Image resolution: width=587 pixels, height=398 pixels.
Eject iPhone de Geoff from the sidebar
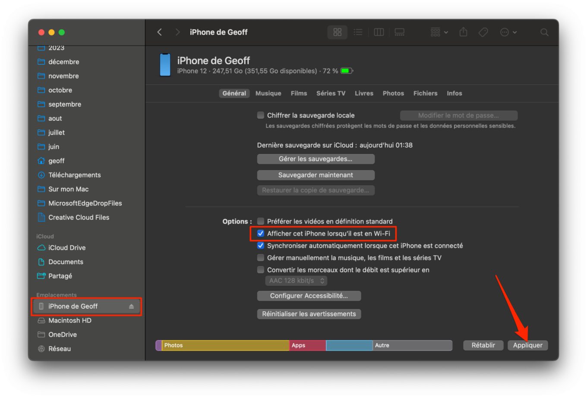(131, 306)
